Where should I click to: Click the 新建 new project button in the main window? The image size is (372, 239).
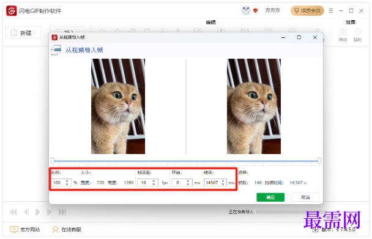(x=23, y=32)
